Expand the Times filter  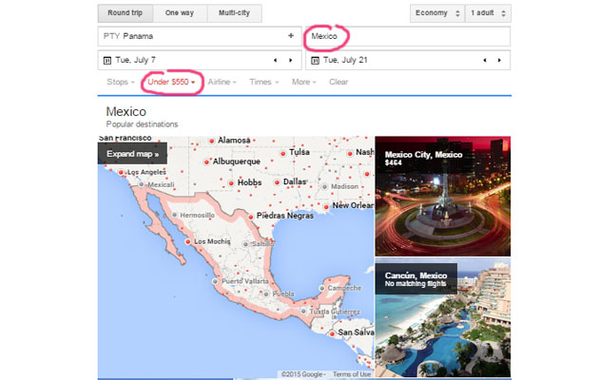click(x=264, y=82)
